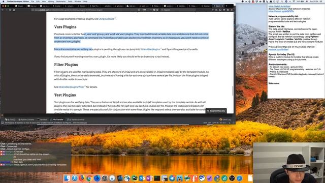Open the Help menu
This screenshot has height=183, width=325.
(x=85, y=1)
